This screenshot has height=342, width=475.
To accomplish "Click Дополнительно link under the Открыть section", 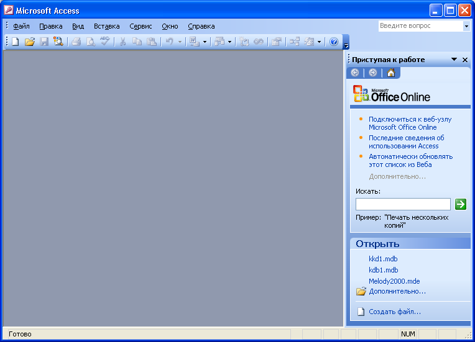I will pyautogui.click(x=397, y=291).
